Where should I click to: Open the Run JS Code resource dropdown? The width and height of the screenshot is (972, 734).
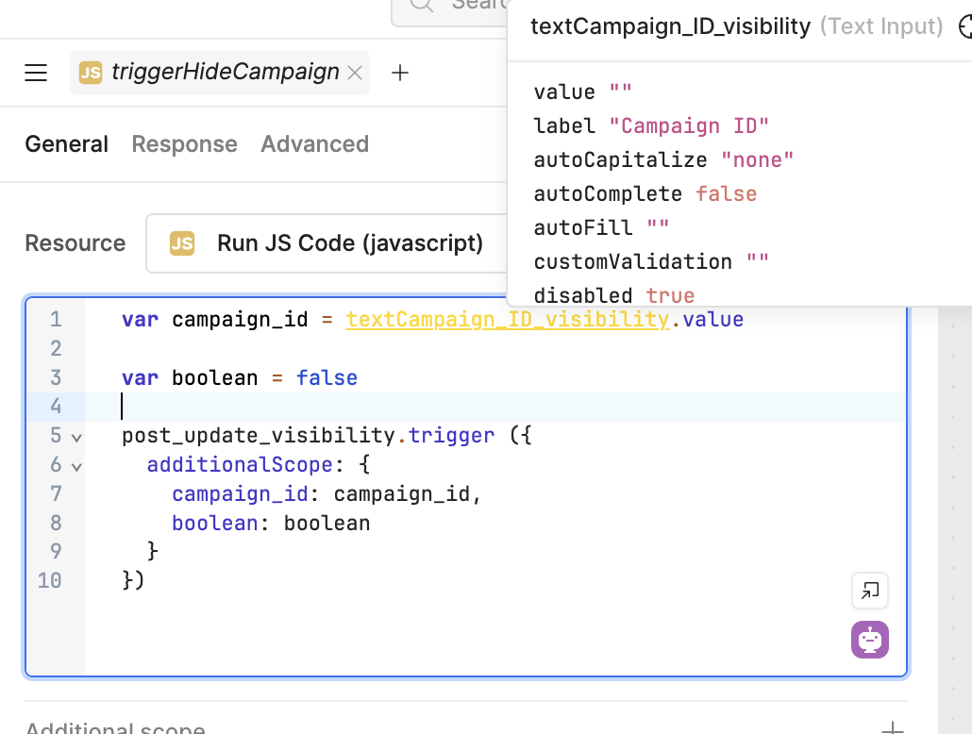327,243
